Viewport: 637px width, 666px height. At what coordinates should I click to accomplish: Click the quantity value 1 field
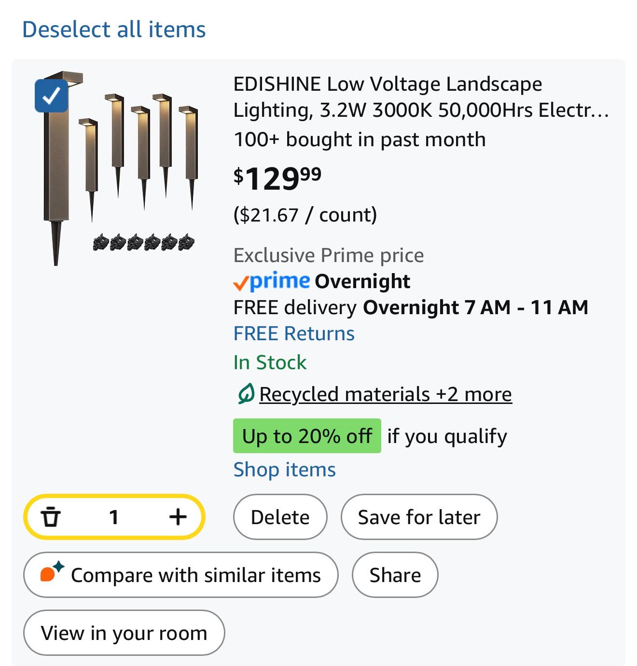click(114, 517)
